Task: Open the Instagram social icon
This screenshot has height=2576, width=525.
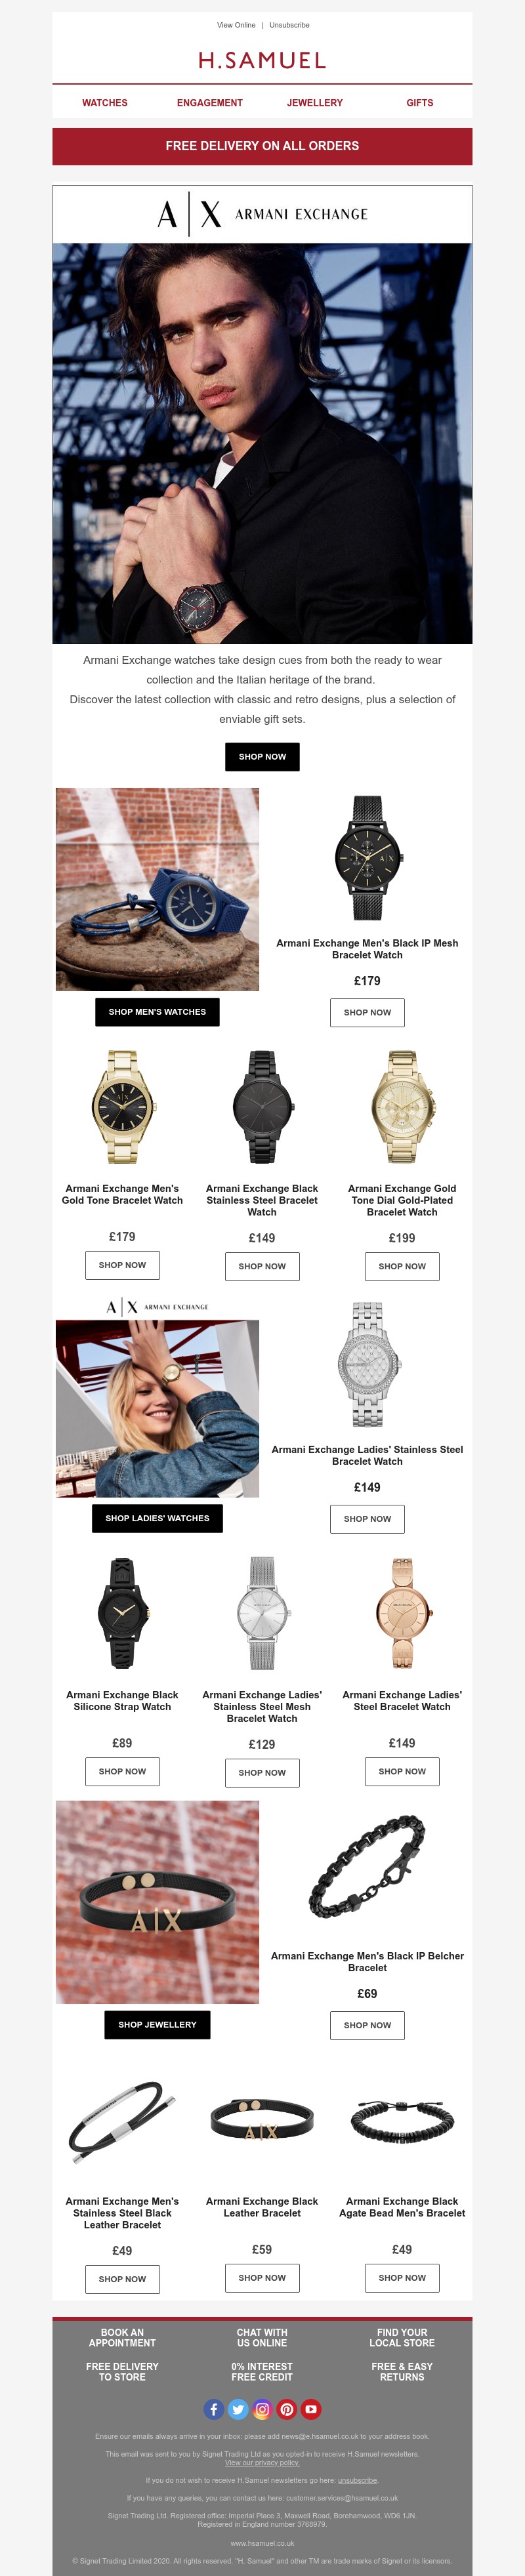Action: click(x=262, y=2409)
